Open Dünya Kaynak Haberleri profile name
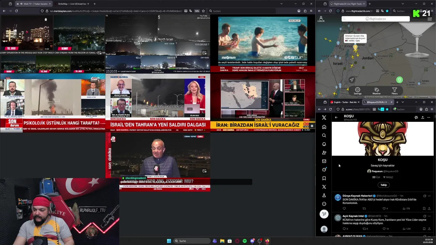436x245 pixels. (357, 196)
